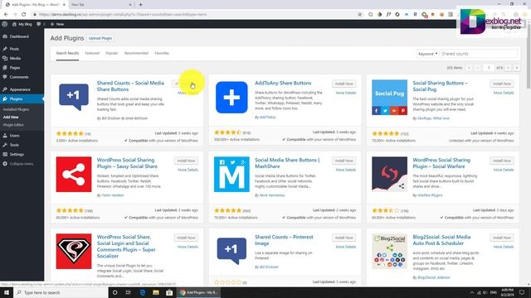This screenshot has width=531, height=298.
Task: Install the MashShare plugin
Action: [x=343, y=161]
